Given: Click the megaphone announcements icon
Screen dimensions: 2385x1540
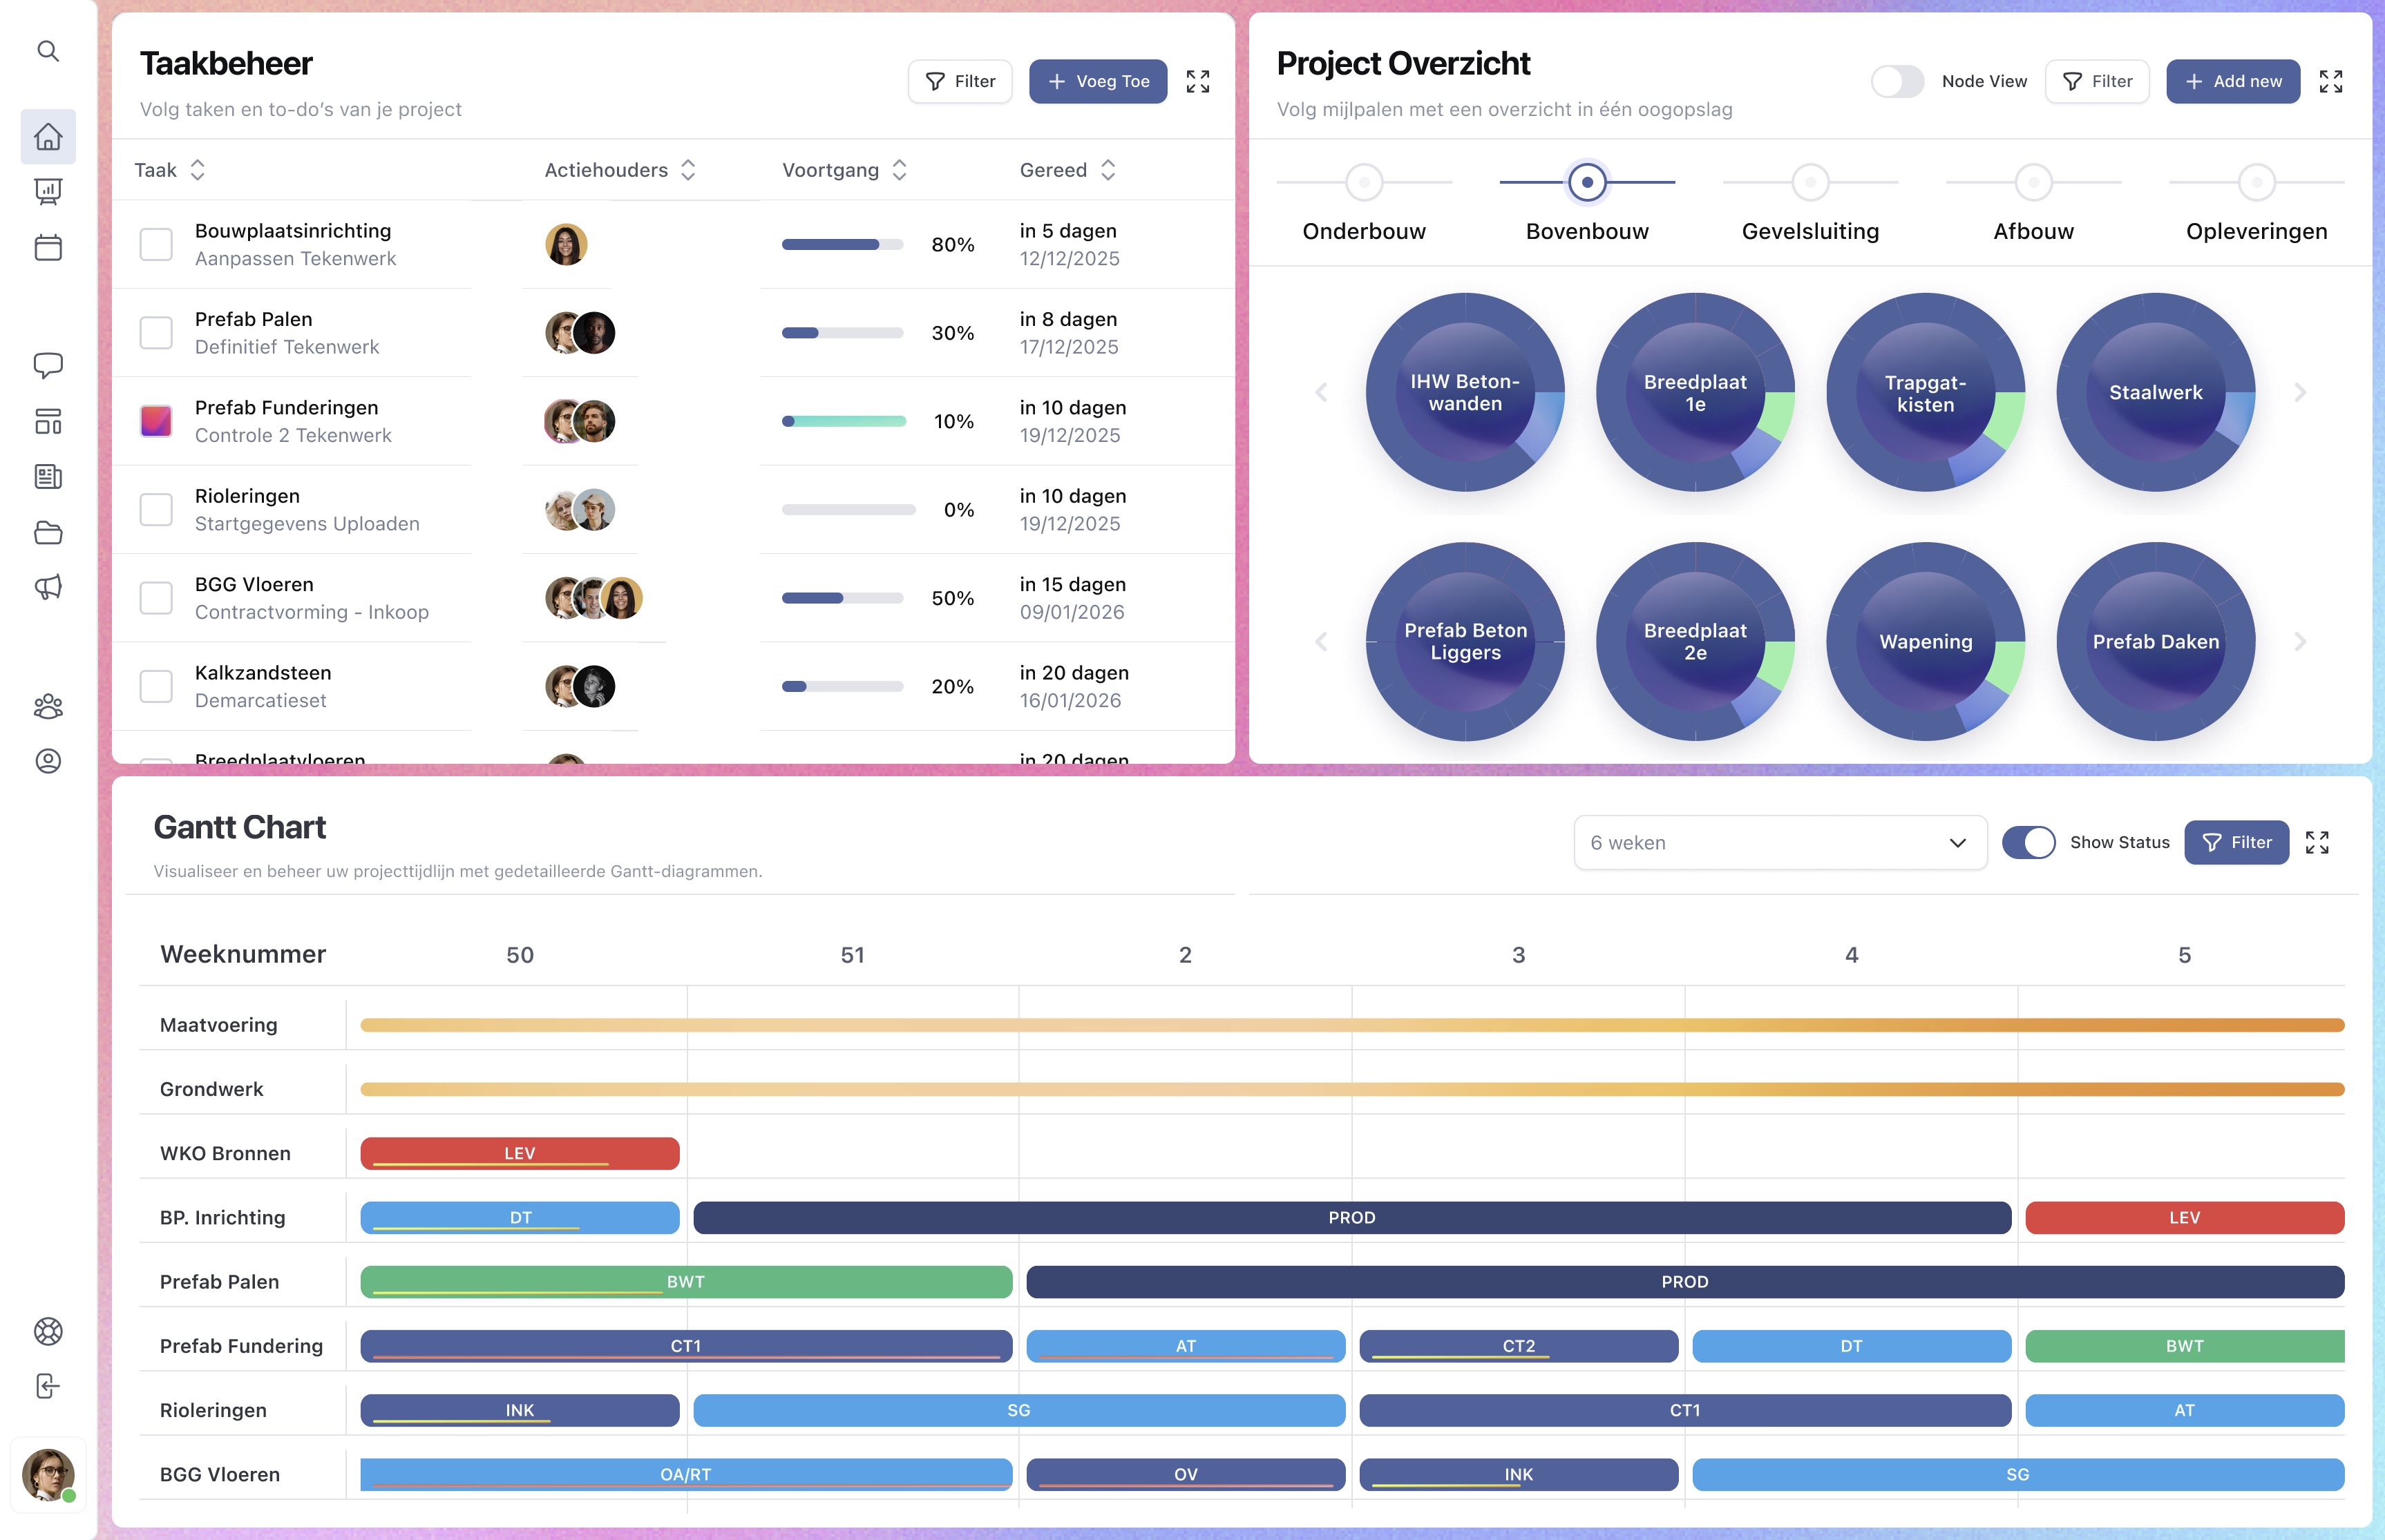Looking at the screenshot, I should [x=48, y=586].
